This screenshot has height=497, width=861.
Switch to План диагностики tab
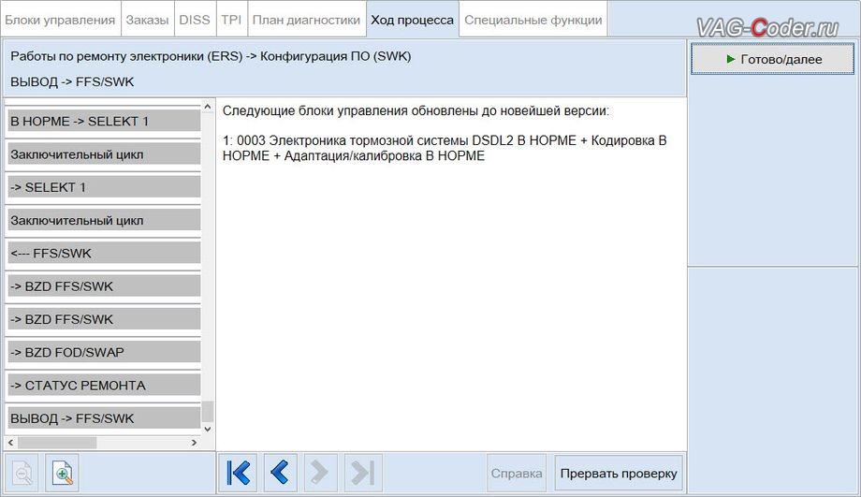(306, 20)
